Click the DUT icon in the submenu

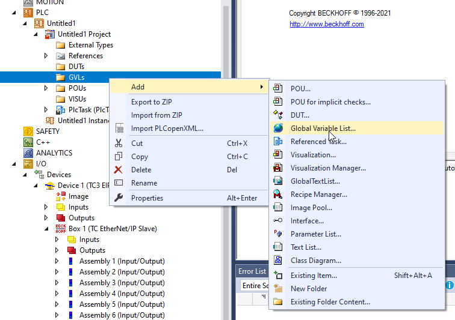pyautogui.click(x=277, y=115)
